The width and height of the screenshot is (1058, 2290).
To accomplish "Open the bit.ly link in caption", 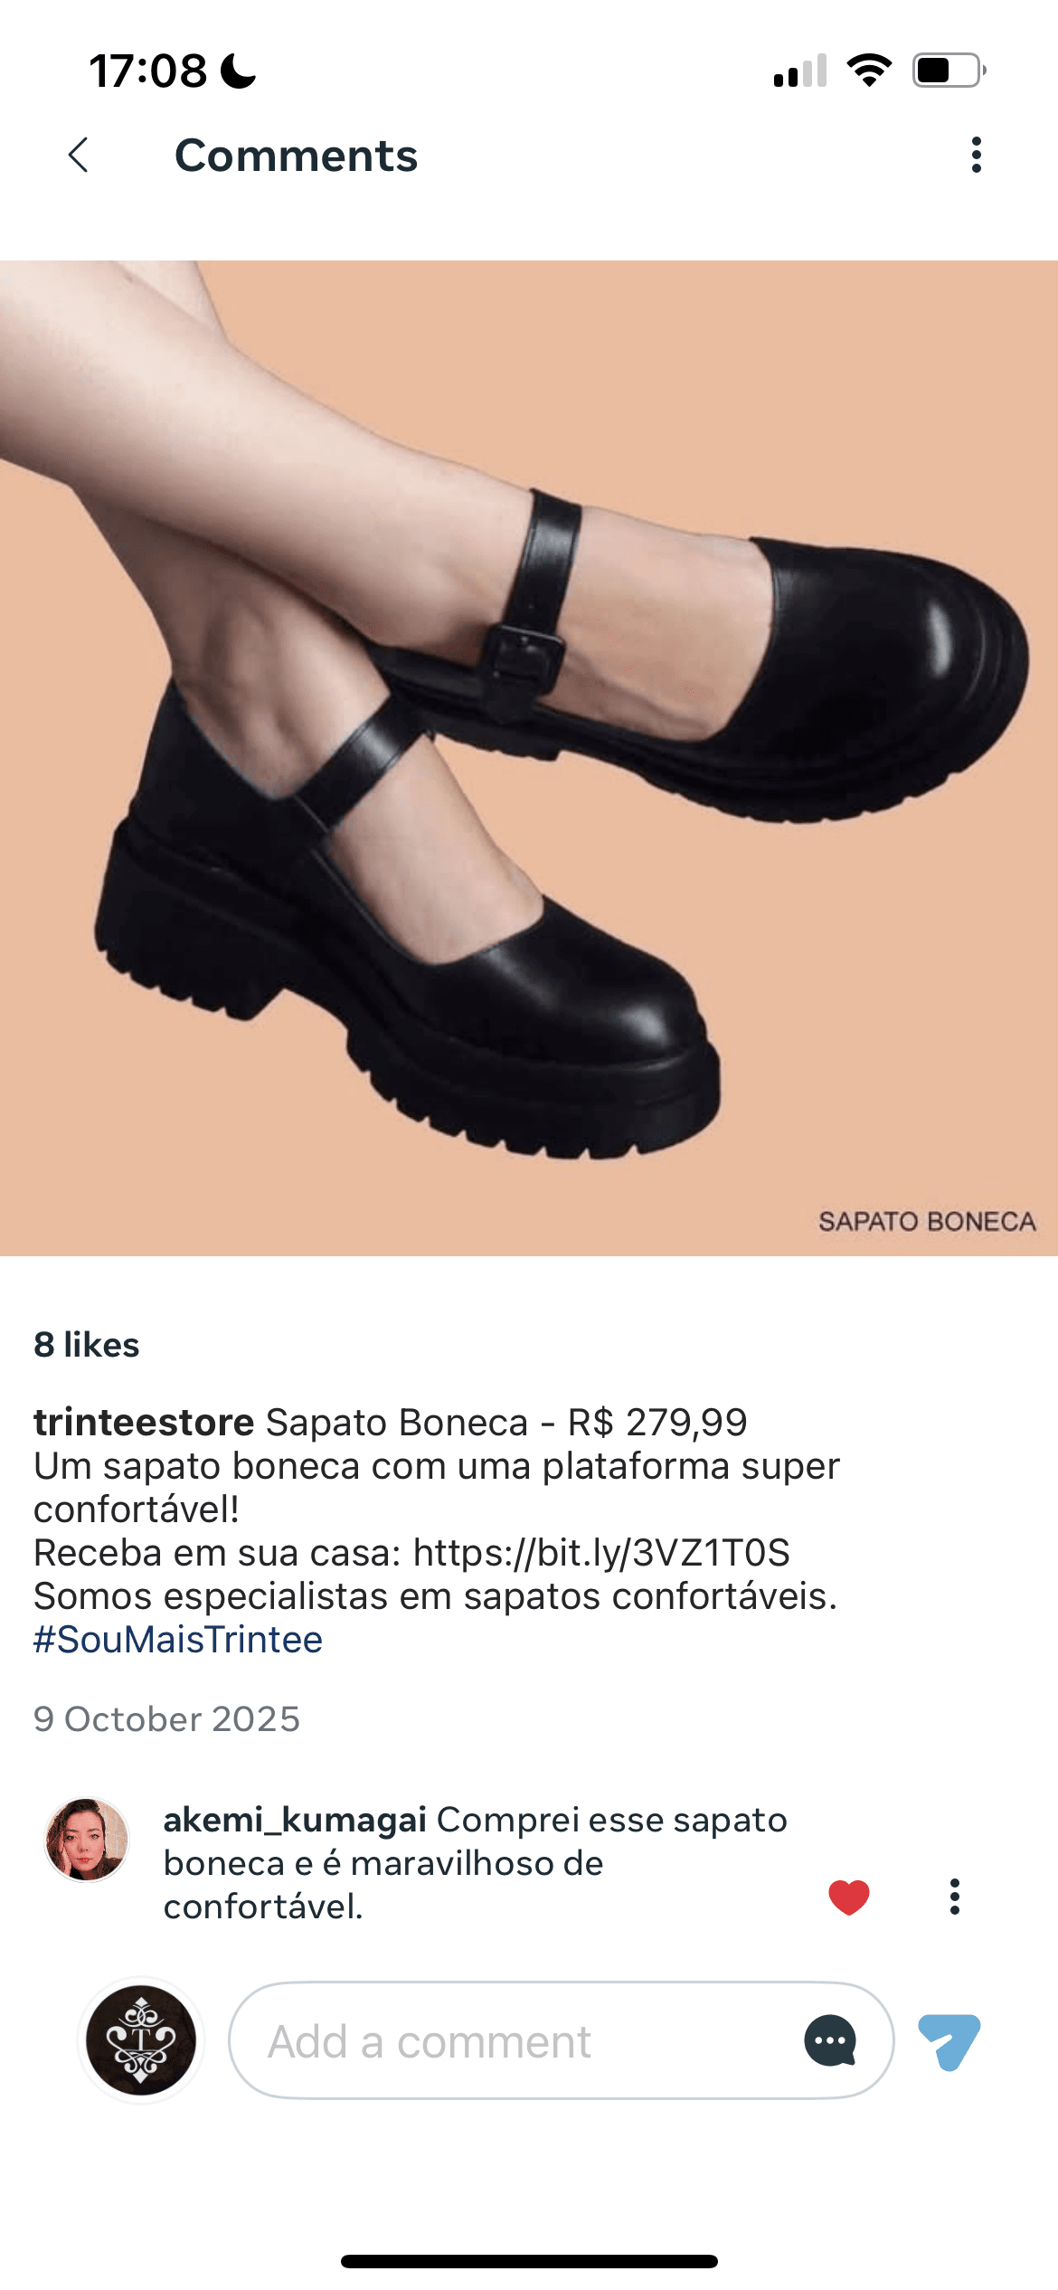I will click(601, 1553).
